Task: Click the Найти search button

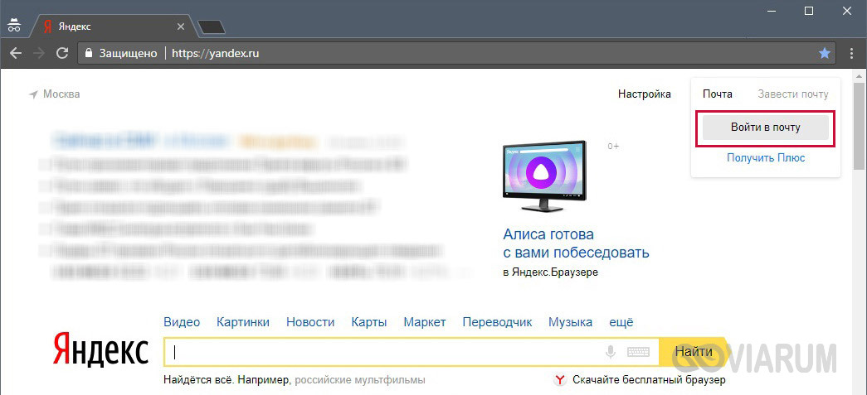Action: coord(694,352)
